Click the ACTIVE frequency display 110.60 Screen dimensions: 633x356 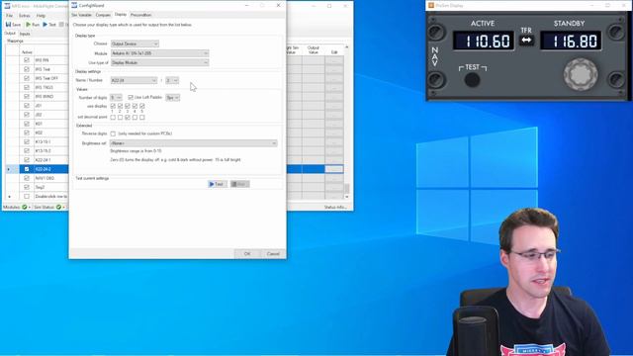pos(484,41)
